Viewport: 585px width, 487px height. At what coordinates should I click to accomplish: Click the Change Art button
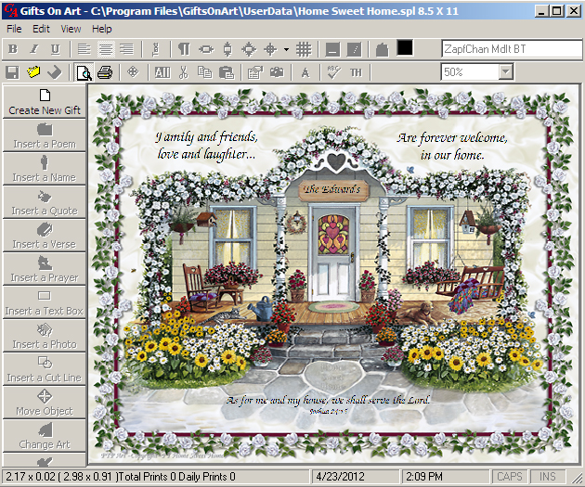pyautogui.click(x=45, y=436)
